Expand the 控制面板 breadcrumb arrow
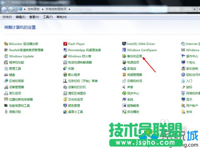This screenshot has height=149, width=200. click(x=43, y=9)
